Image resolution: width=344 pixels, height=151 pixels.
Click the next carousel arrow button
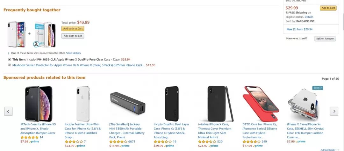pyautogui.click(x=334, y=111)
